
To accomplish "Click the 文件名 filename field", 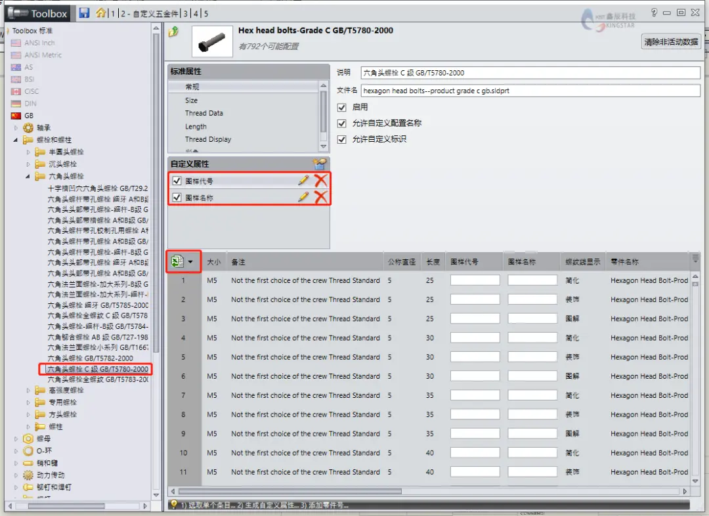I will tap(530, 91).
